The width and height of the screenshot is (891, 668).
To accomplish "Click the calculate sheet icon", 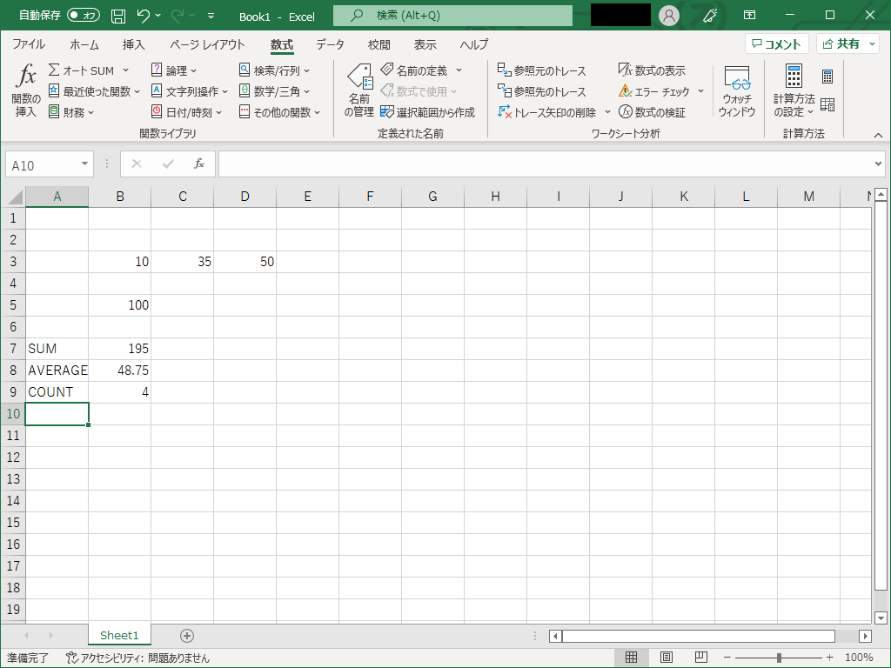I will point(827,104).
